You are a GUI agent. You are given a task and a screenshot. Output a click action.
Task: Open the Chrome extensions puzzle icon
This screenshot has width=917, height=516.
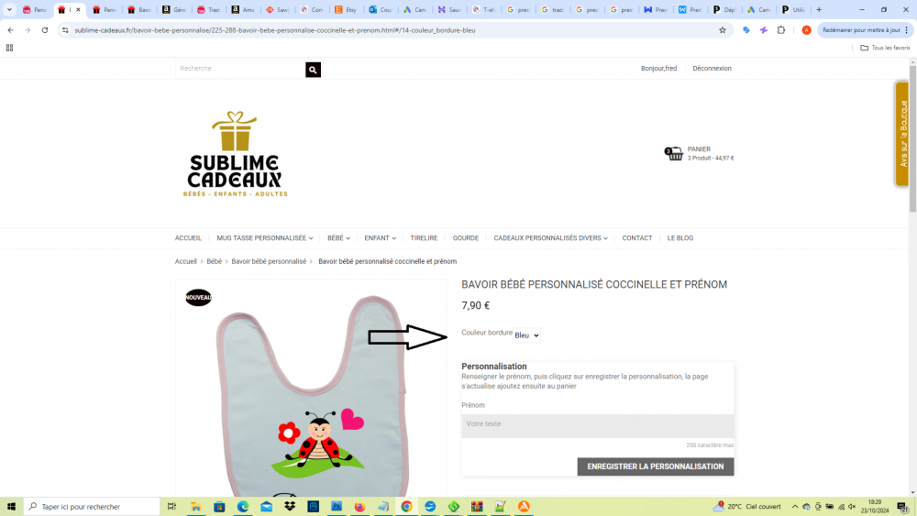pyautogui.click(x=780, y=30)
